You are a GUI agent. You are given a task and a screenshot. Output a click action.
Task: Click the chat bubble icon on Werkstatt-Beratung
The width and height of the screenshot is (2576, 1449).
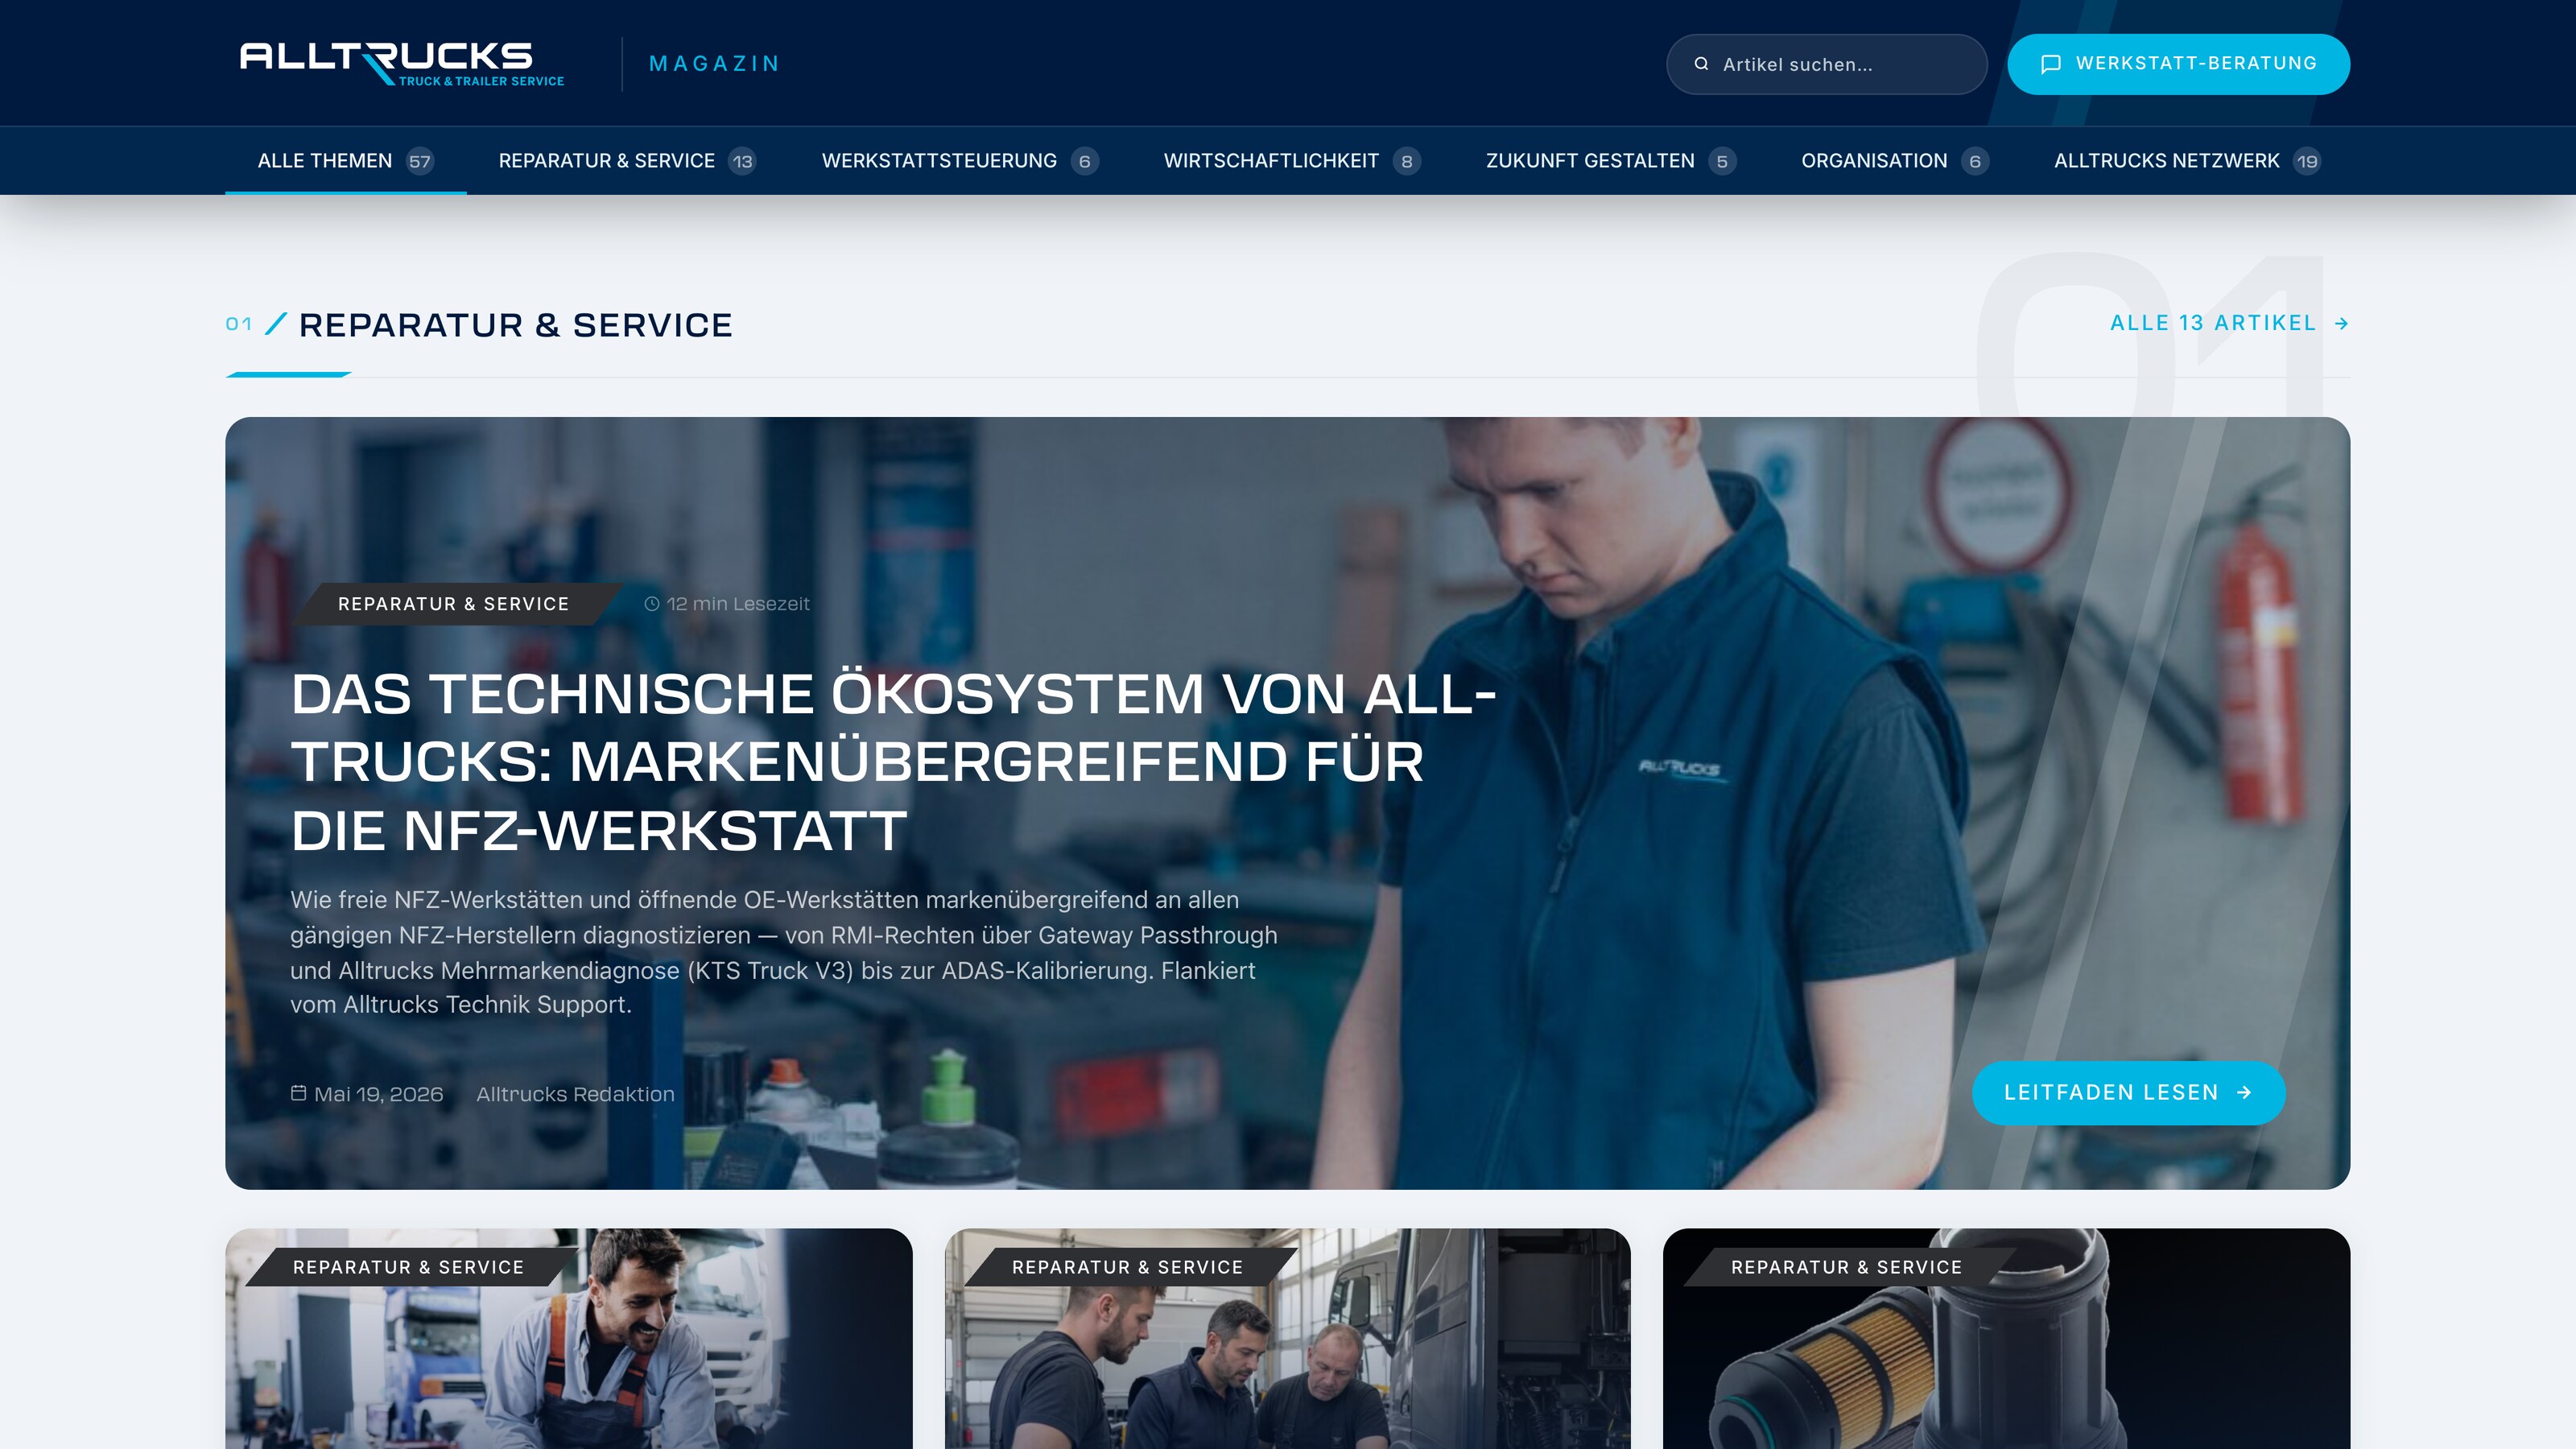[2051, 64]
